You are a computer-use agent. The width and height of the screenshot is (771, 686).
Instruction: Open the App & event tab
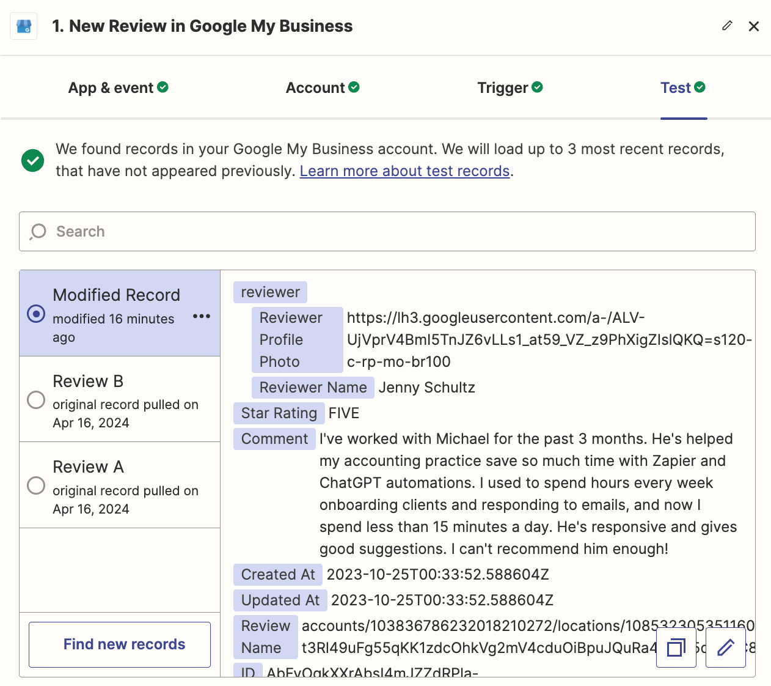118,87
